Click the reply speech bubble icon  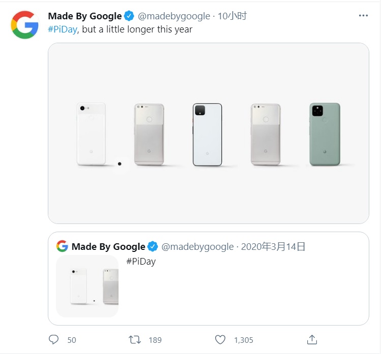click(x=54, y=339)
